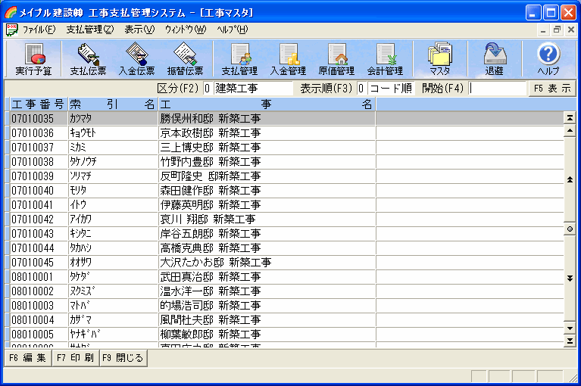Click the 開始(F4) input field
Image resolution: width=581 pixels, height=386 pixels.
(497, 88)
